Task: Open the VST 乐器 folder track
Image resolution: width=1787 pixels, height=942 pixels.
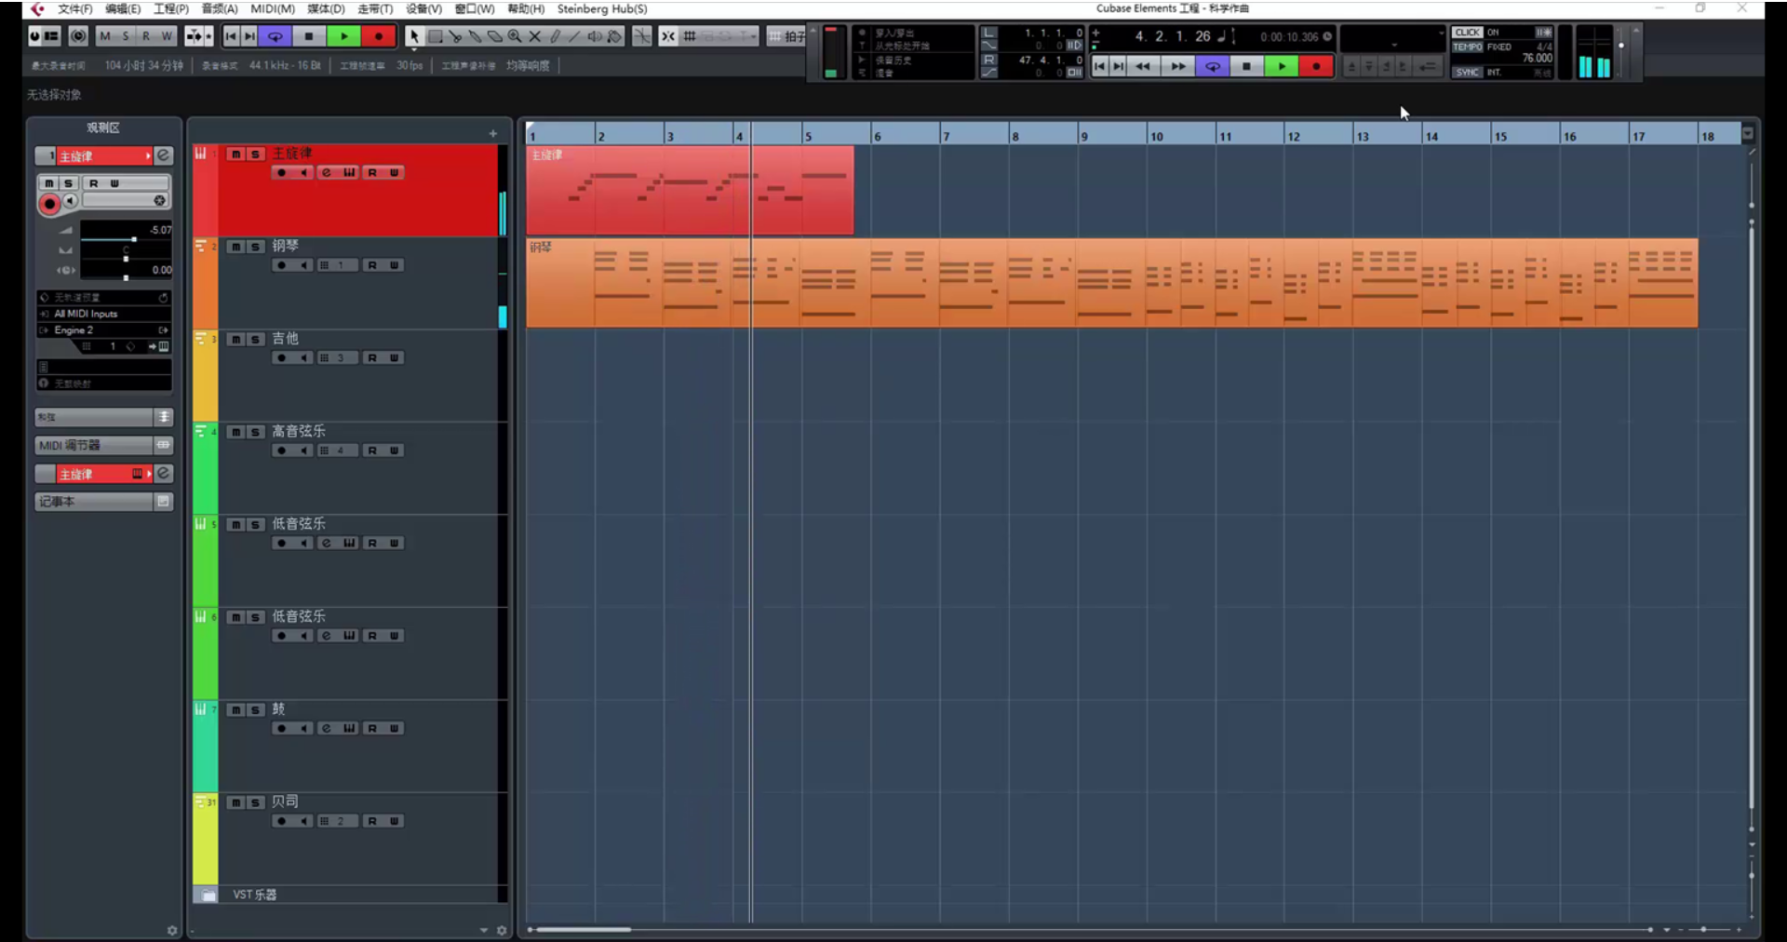Action: pos(253,895)
